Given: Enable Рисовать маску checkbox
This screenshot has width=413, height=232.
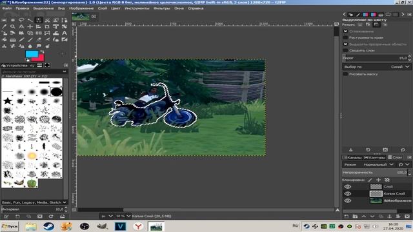Looking at the screenshot, I should click(x=346, y=74).
